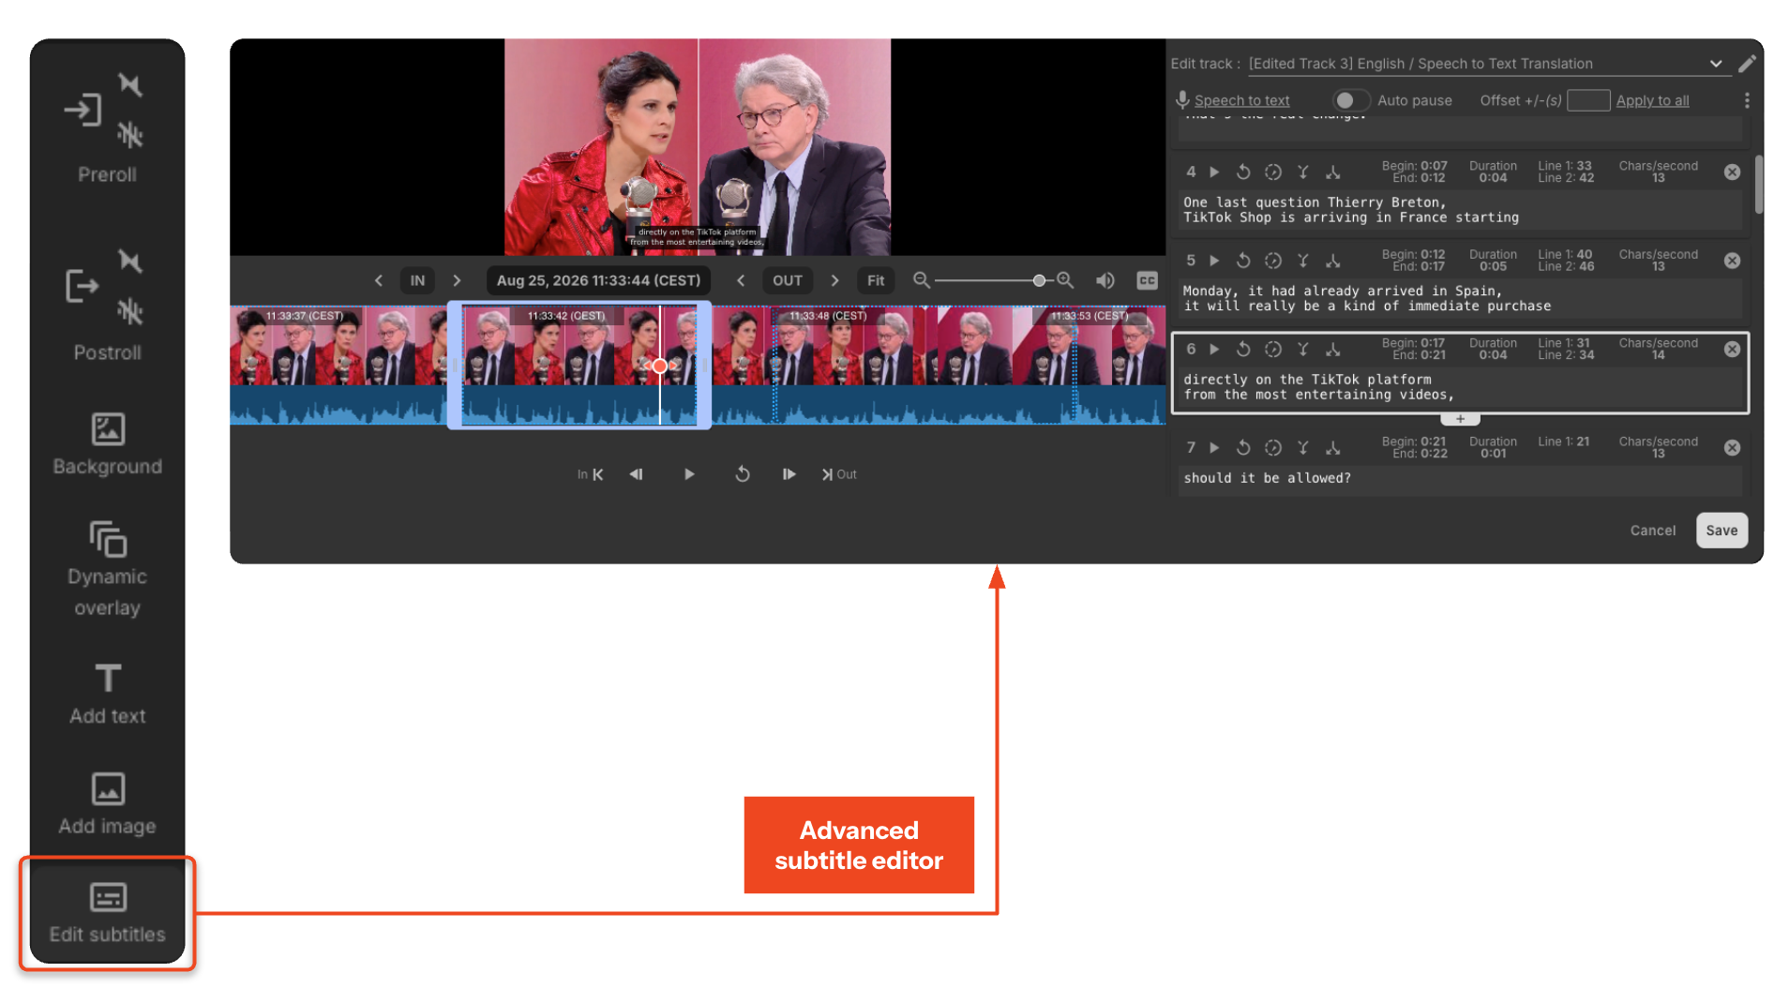The height and width of the screenshot is (1003, 1789).
Task: Merge subtitle 6 with the next one
Action: click(x=1302, y=350)
